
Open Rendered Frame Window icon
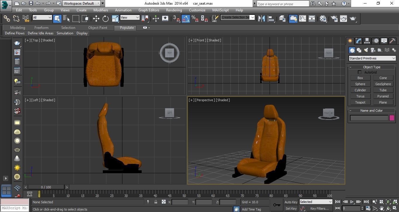click(x=343, y=18)
